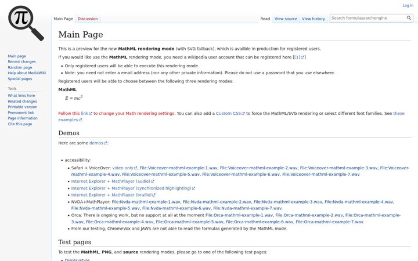Image resolution: width=418 pixels, height=261 pixels.
Task: Open File:Voiceover-mathml-example-3.wav
Action: pyautogui.click(x=338, y=168)
